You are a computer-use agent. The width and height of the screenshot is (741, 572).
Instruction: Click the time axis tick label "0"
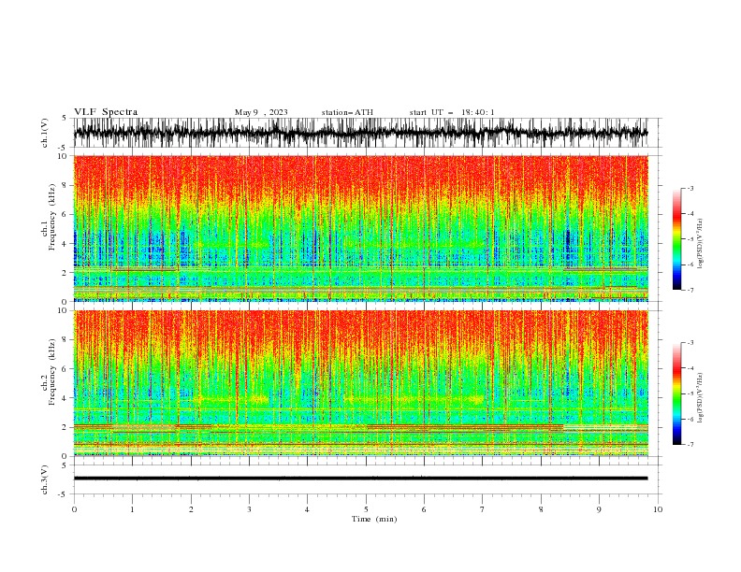coord(74,509)
